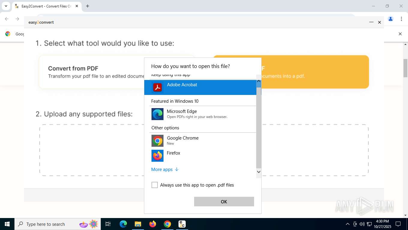Switch to Chrome on the taskbar

point(167,224)
